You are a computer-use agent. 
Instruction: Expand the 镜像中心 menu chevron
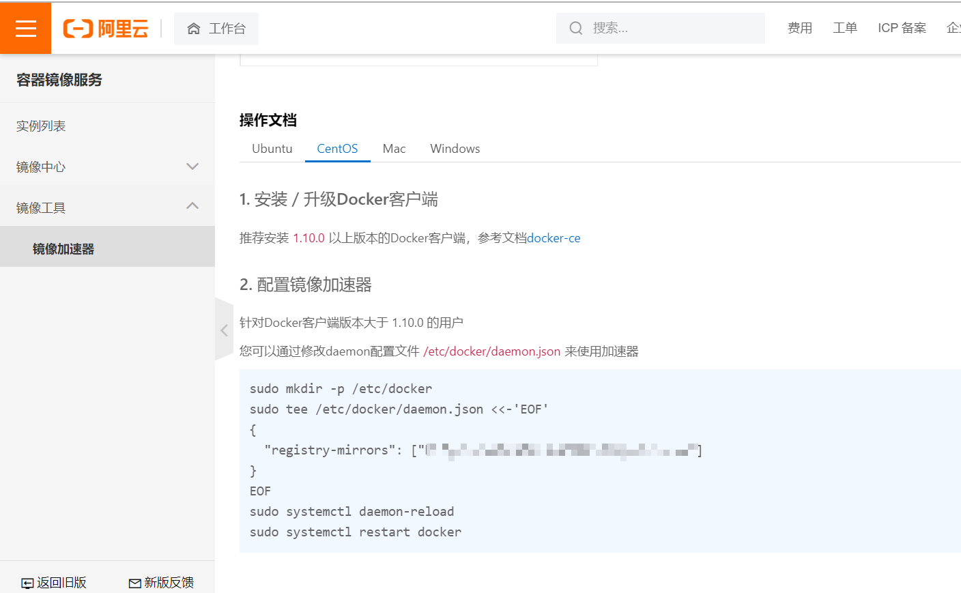click(x=192, y=167)
